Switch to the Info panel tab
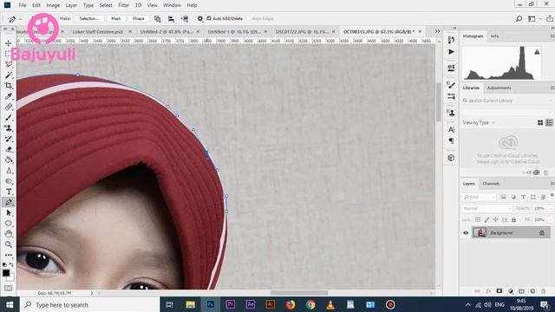555x312 pixels. click(494, 36)
